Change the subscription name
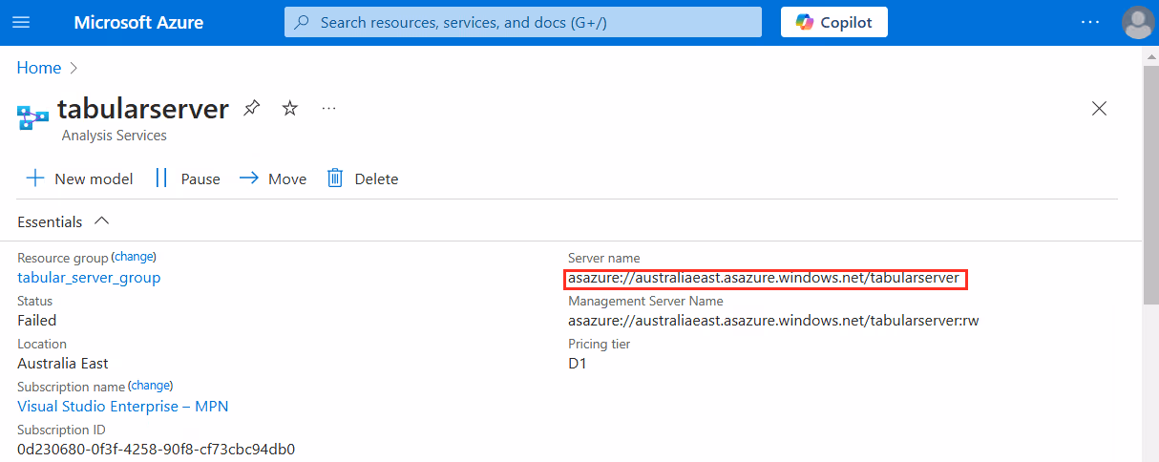This screenshot has height=462, width=1159. pyautogui.click(x=151, y=386)
